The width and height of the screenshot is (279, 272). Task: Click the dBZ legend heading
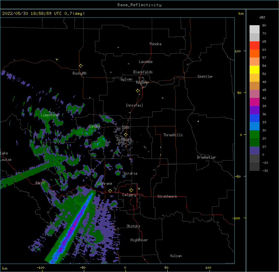click(x=262, y=17)
